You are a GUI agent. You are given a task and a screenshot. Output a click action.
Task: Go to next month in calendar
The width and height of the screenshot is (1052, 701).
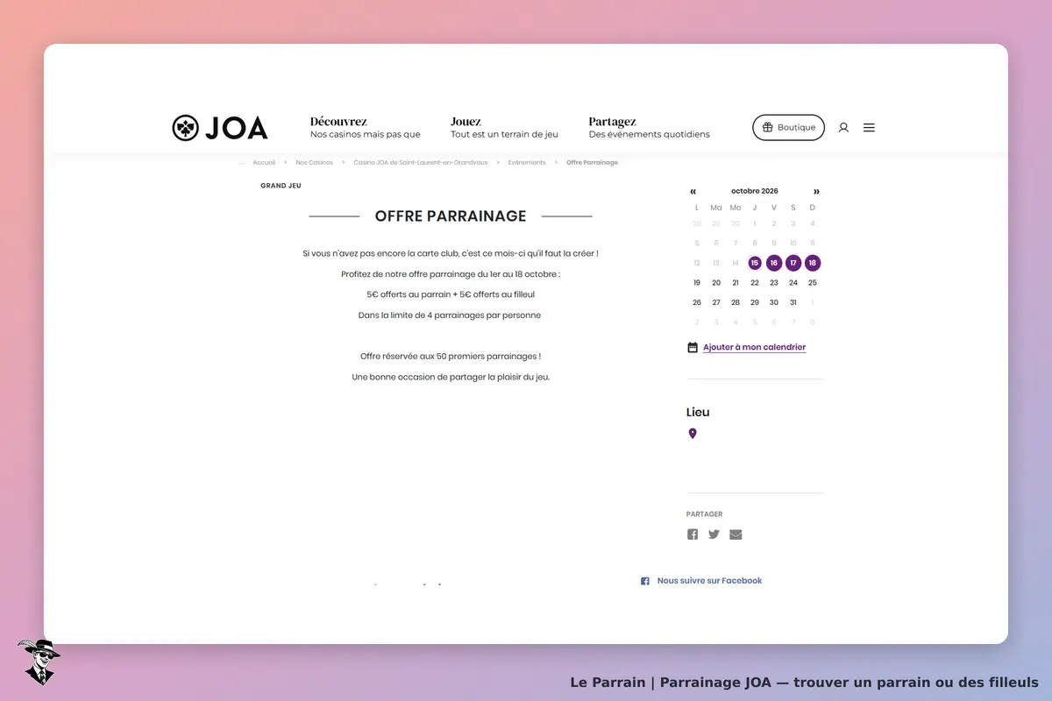coord(816,191)
